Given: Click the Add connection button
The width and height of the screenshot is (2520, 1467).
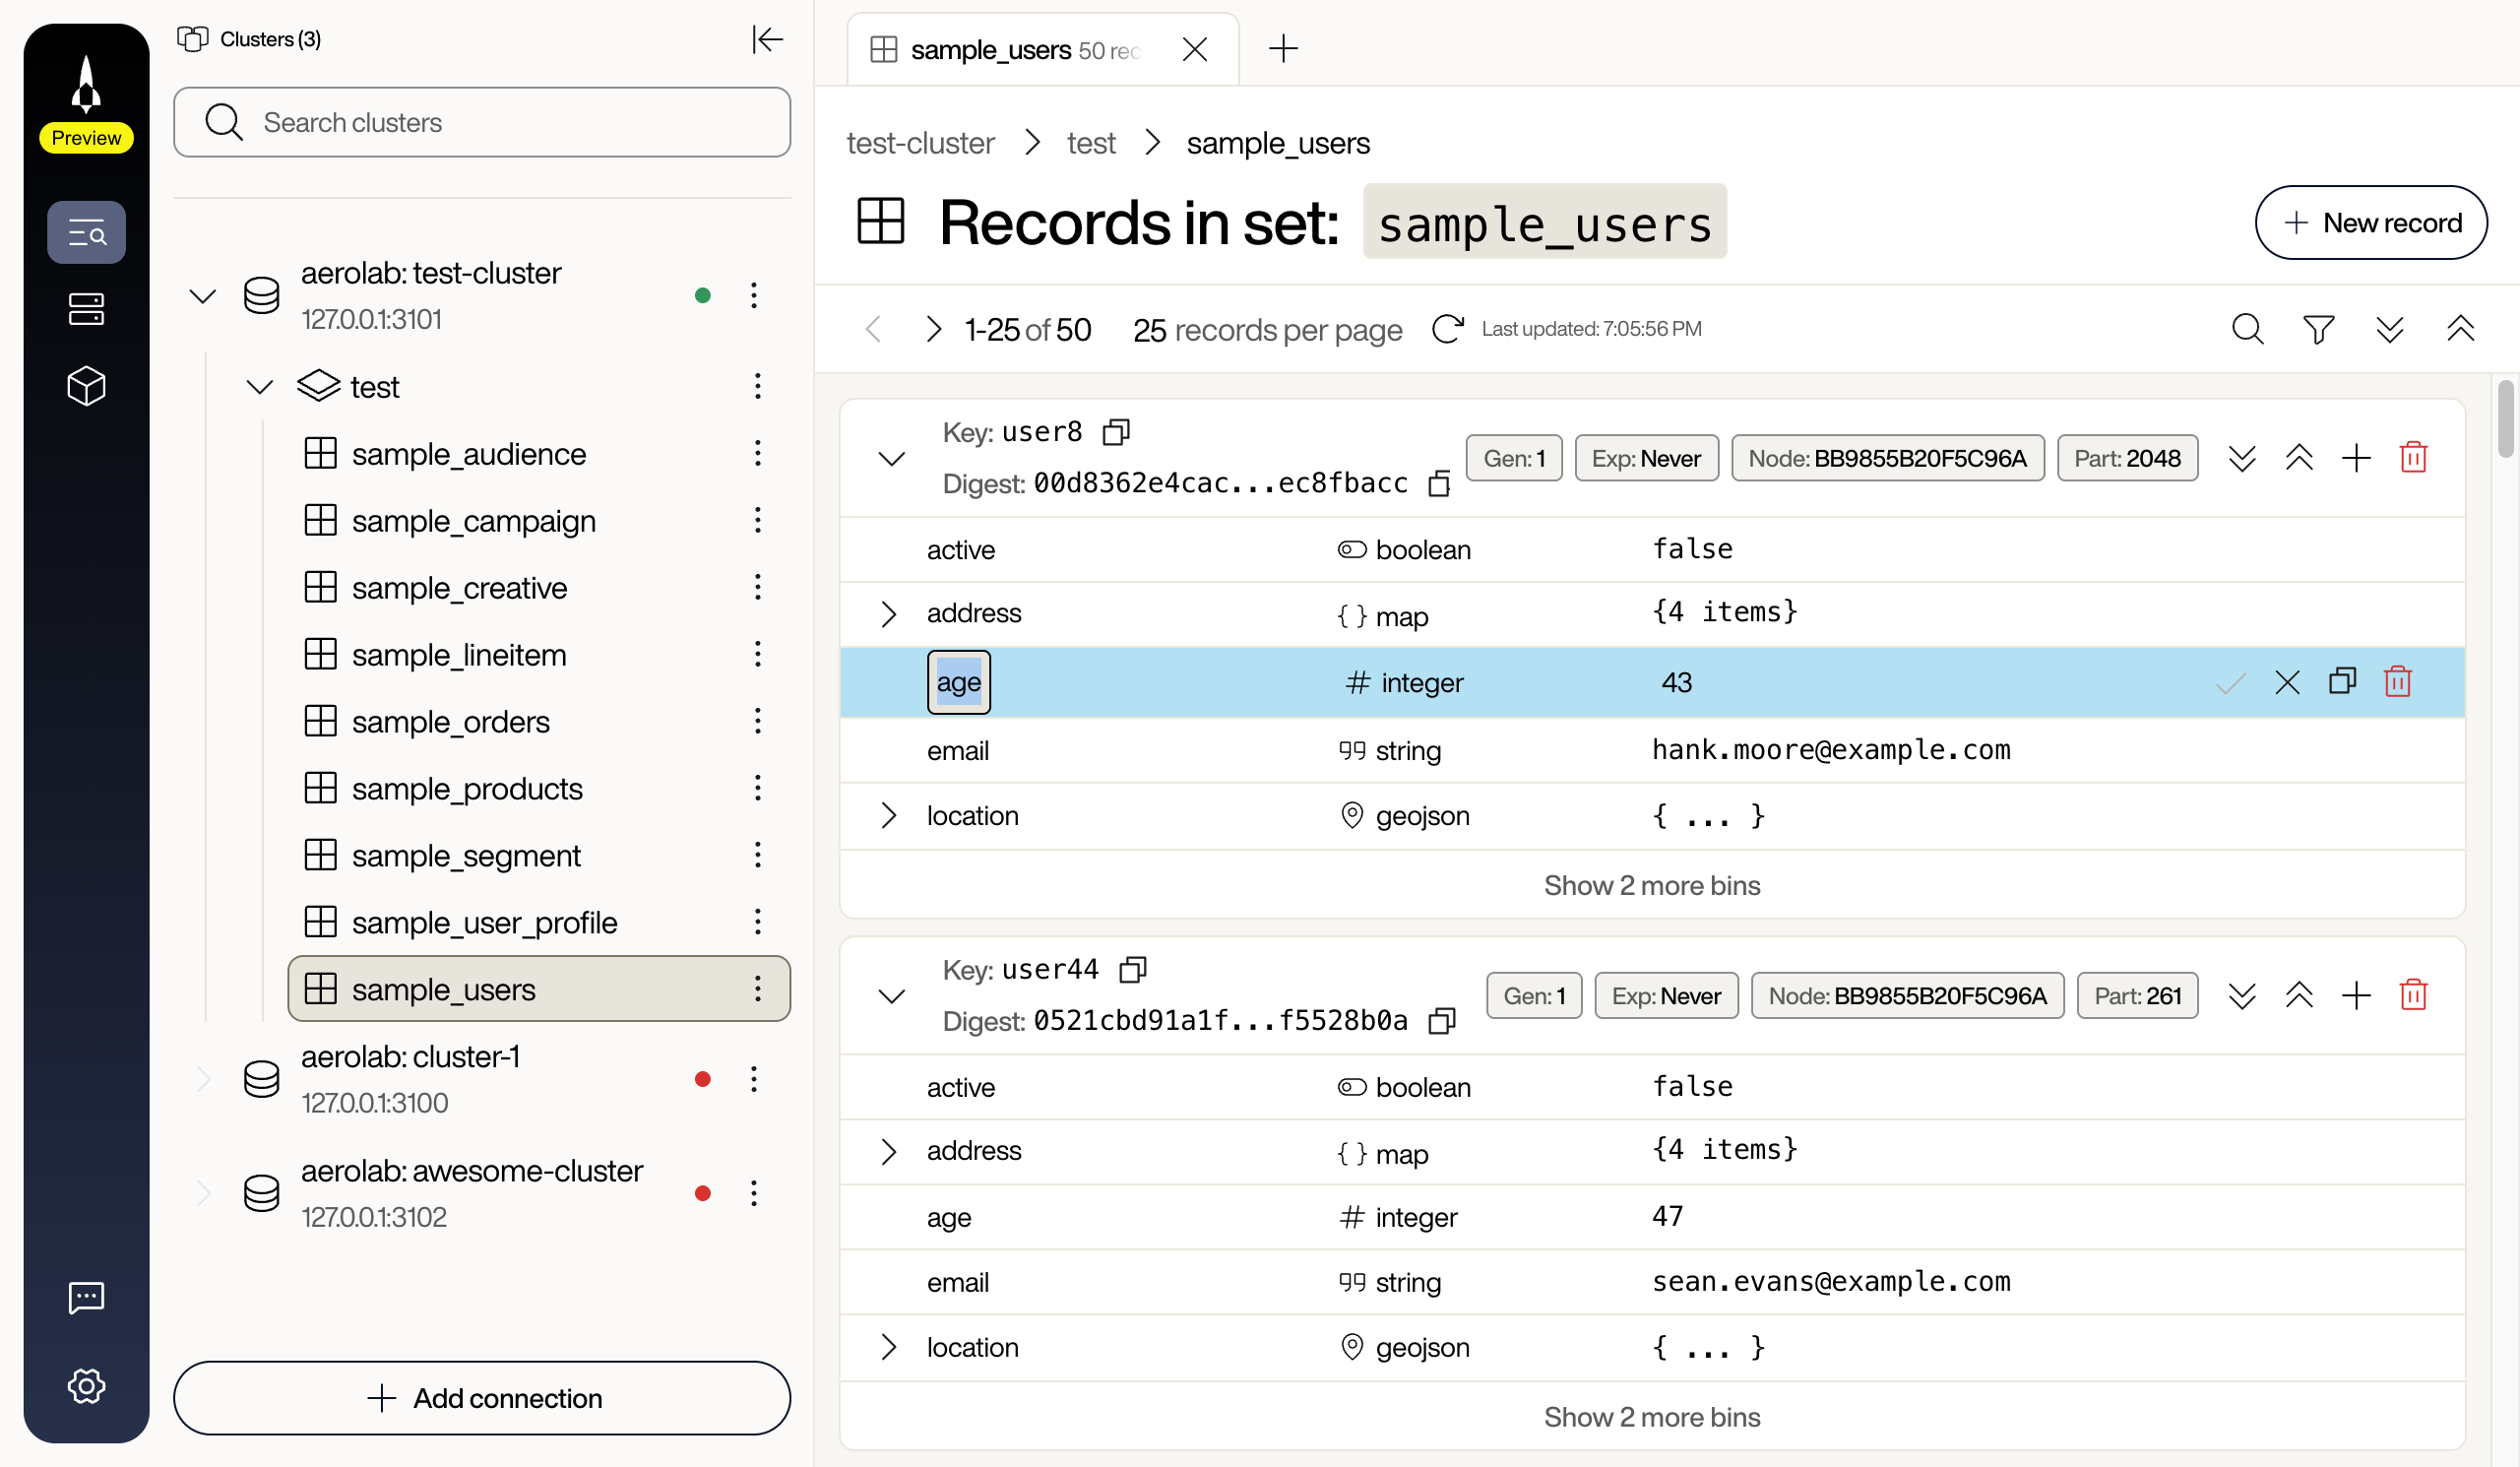Looking at the screenshot, I should (x=482, y=1397).
